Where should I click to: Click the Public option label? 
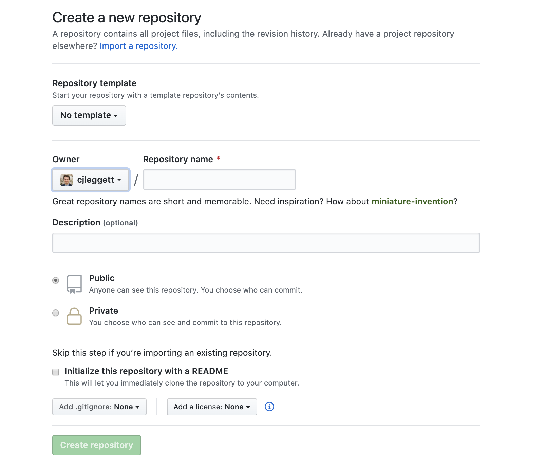[x=102, y=278]
